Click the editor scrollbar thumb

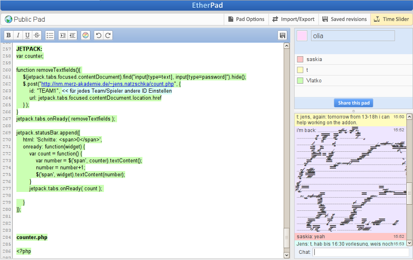pyautogui.click(x=287, y=238)
